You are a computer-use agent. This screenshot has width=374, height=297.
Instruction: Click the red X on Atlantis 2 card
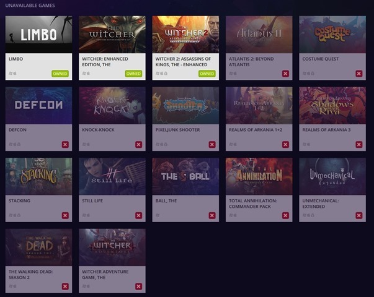coord(285,74)
